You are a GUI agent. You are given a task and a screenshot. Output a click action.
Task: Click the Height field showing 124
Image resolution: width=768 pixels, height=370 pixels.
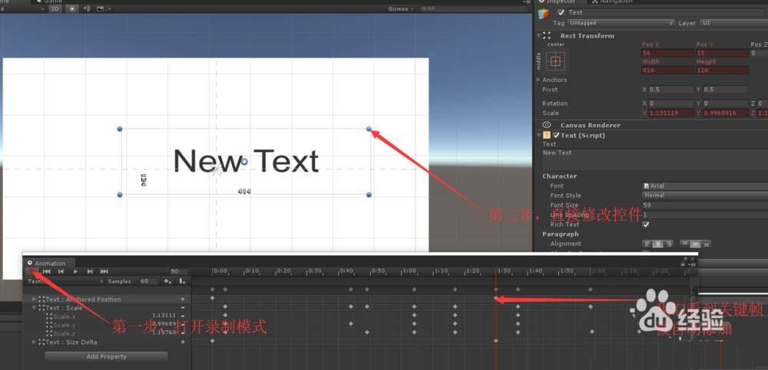click(x=721, y=70)
